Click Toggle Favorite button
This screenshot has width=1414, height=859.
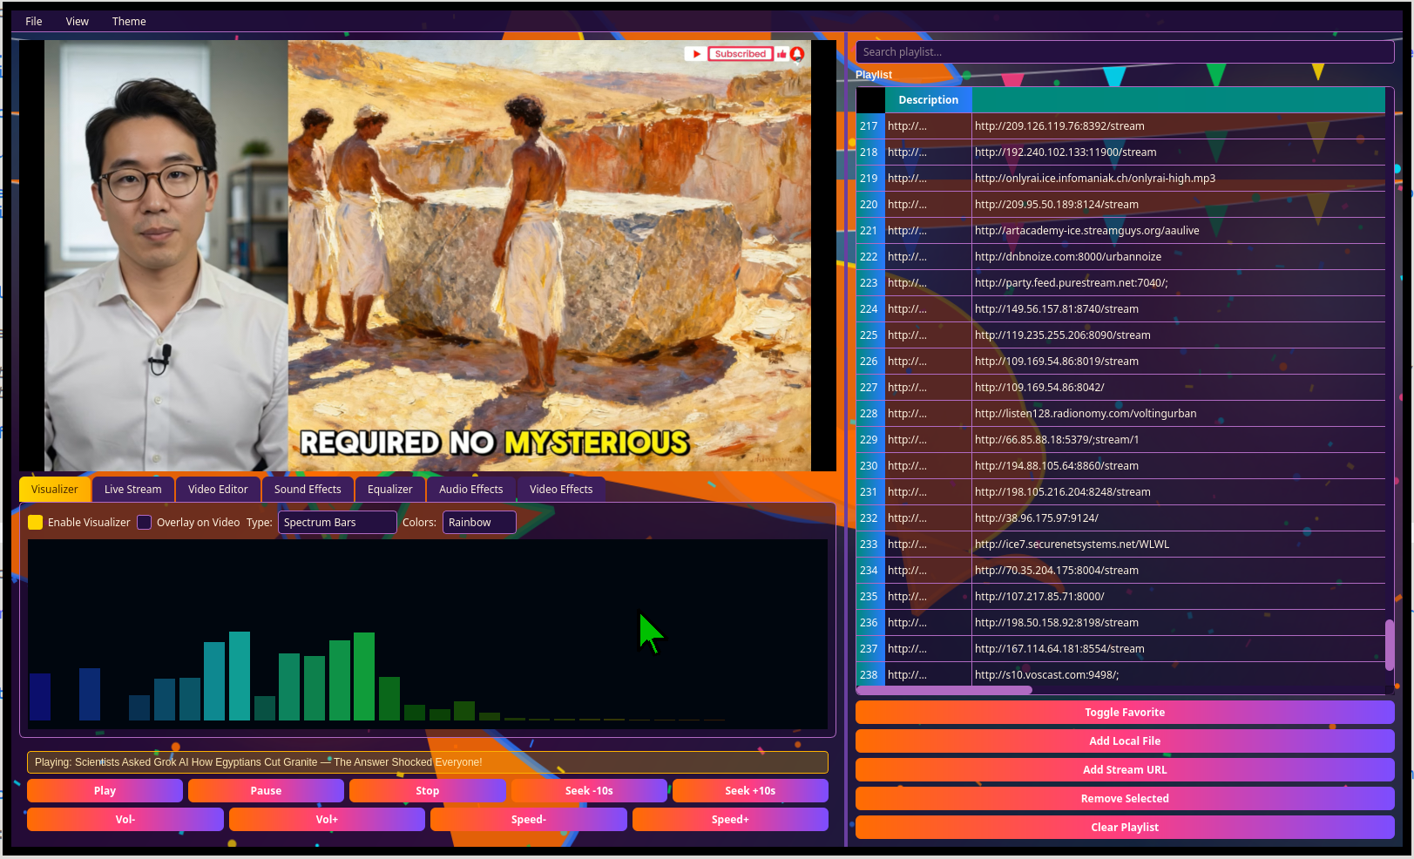(x=1125, y=713)
